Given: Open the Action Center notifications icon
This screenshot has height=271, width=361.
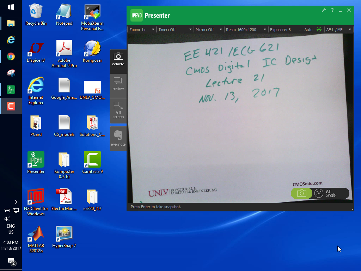Looking at the screenshot, I should pyautogui.click(x=12, y=261).
